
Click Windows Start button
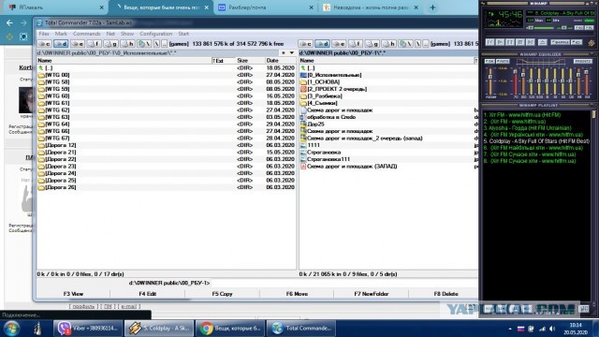[11, 329]
